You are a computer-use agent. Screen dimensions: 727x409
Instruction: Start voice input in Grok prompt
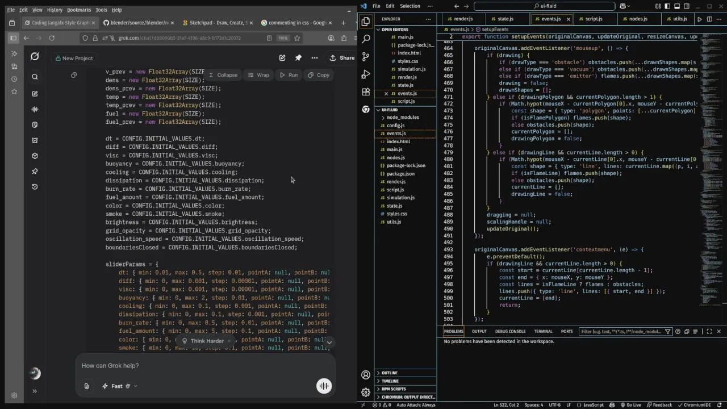coord(324,386)
